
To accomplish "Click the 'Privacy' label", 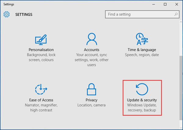I will (91, 100).
